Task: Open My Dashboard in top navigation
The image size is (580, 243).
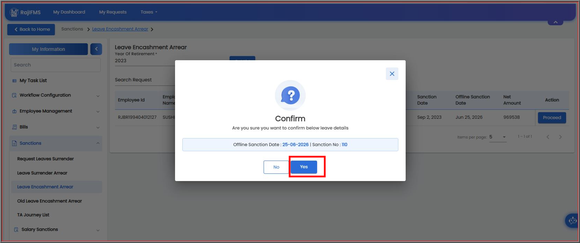Action: click(69, 12)
